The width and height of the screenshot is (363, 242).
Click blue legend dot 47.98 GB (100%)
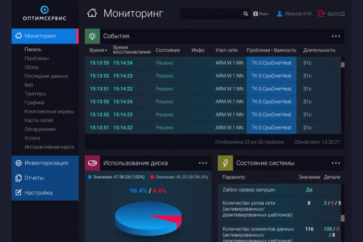click(90, 177)
